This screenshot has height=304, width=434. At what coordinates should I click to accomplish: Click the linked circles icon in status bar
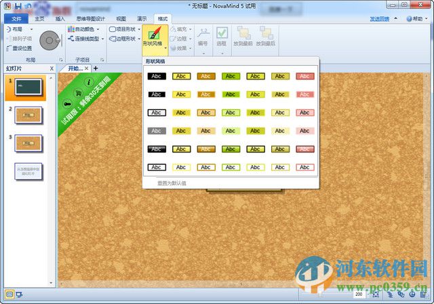point(401,294)
